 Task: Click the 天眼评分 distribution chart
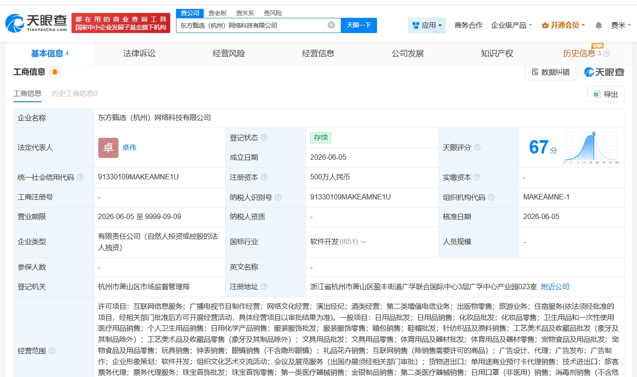tap(591, 148)
